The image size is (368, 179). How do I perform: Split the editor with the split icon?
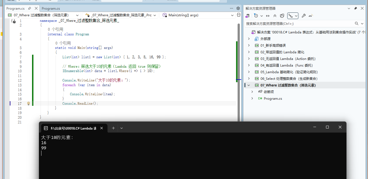tap(238, 15)
